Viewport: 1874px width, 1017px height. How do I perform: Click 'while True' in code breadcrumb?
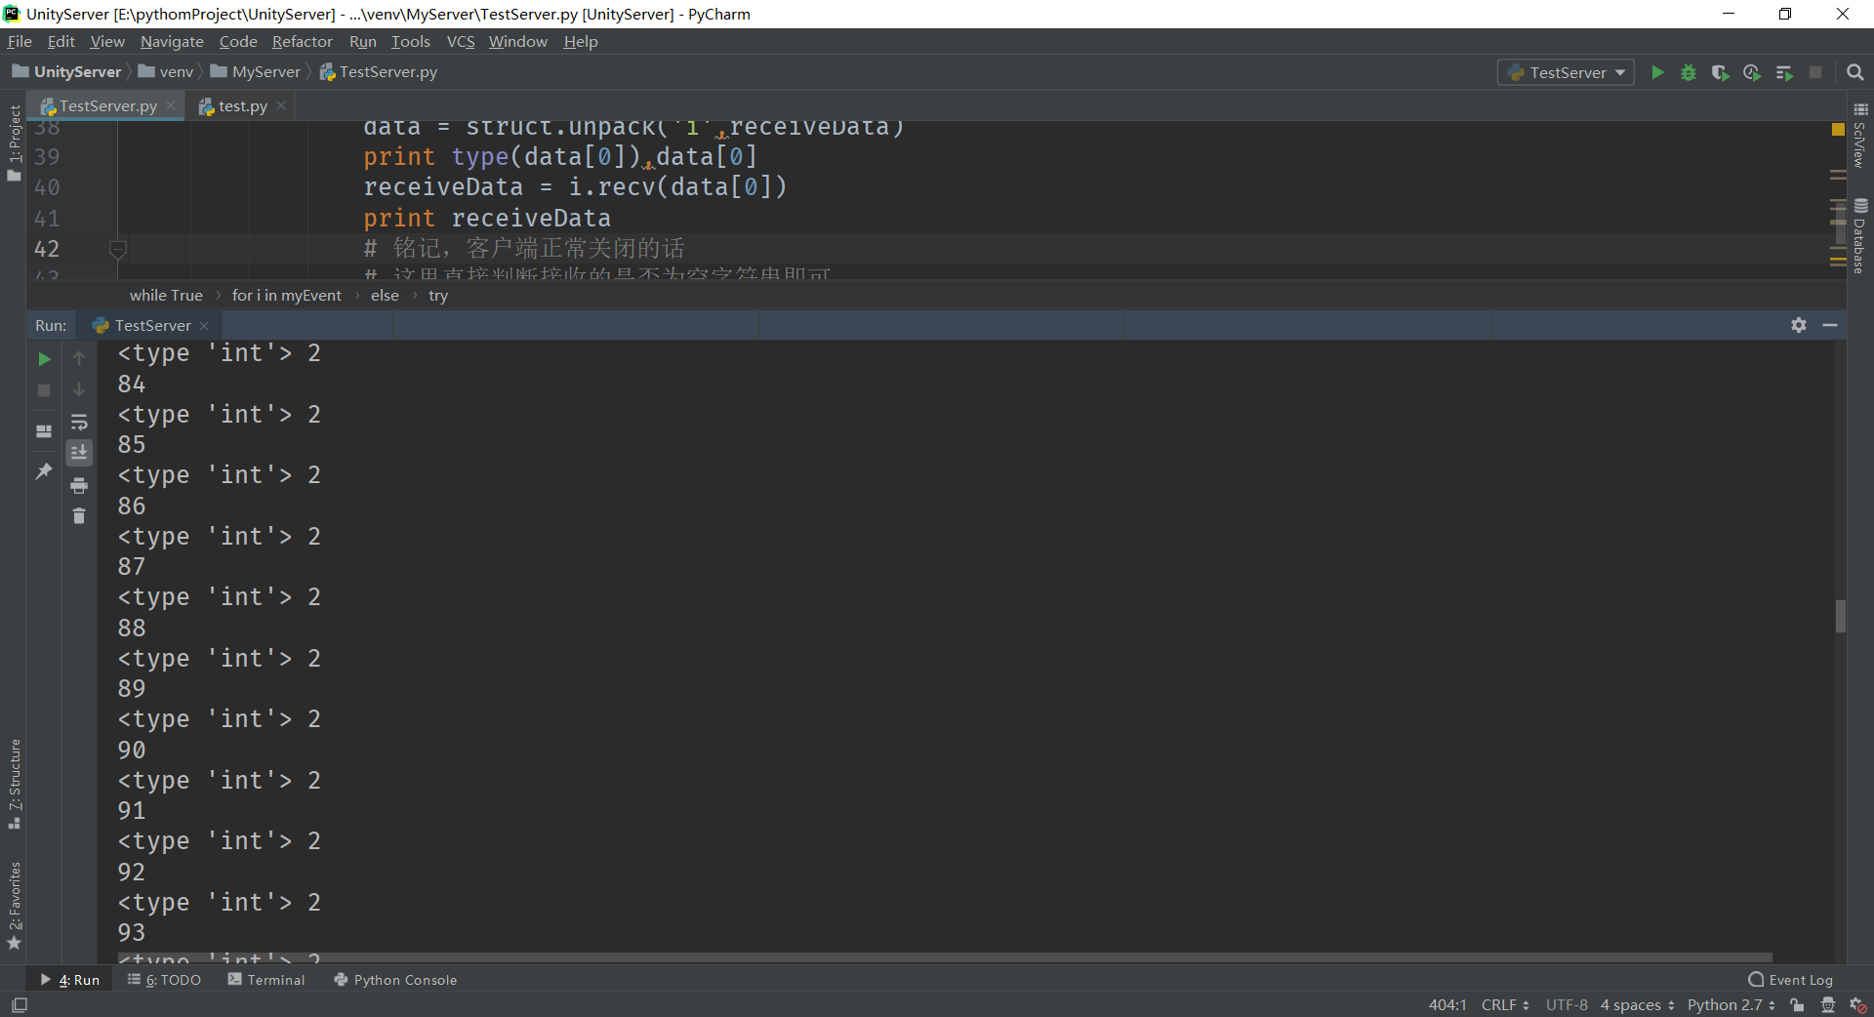pos(166,296)
